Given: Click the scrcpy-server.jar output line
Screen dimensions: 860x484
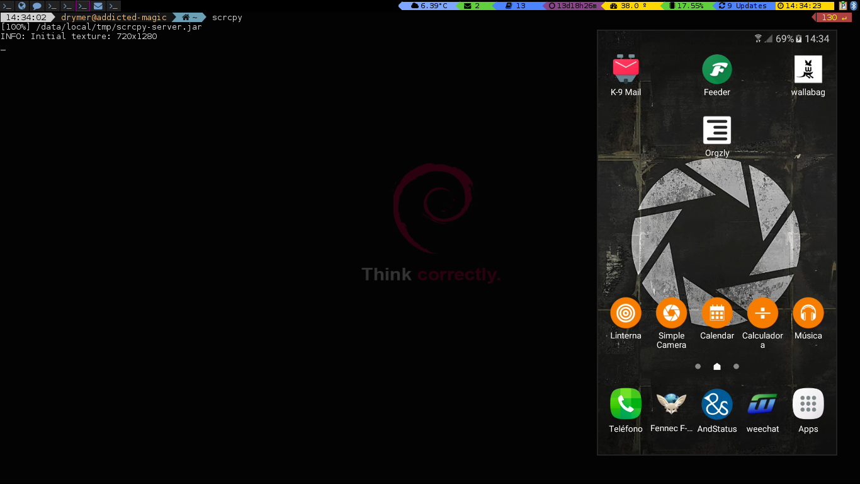Looking at the screenshot, I should (x=101, y=27).
